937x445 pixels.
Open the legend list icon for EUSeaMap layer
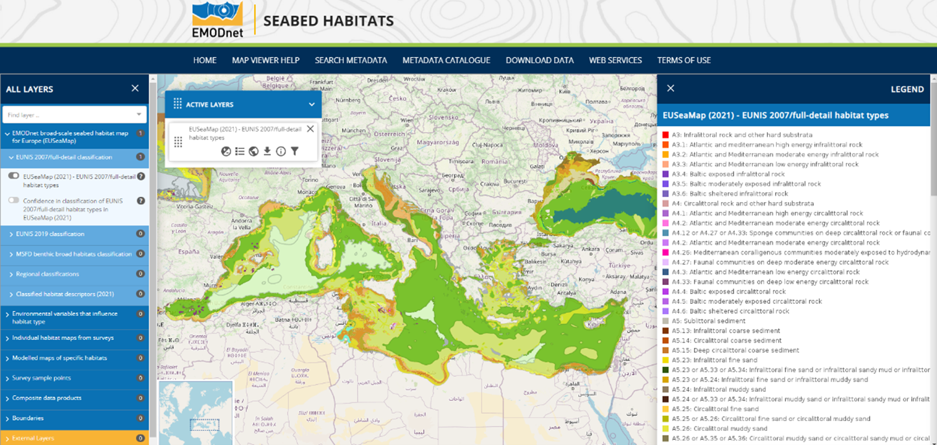[x=240, y=152]
